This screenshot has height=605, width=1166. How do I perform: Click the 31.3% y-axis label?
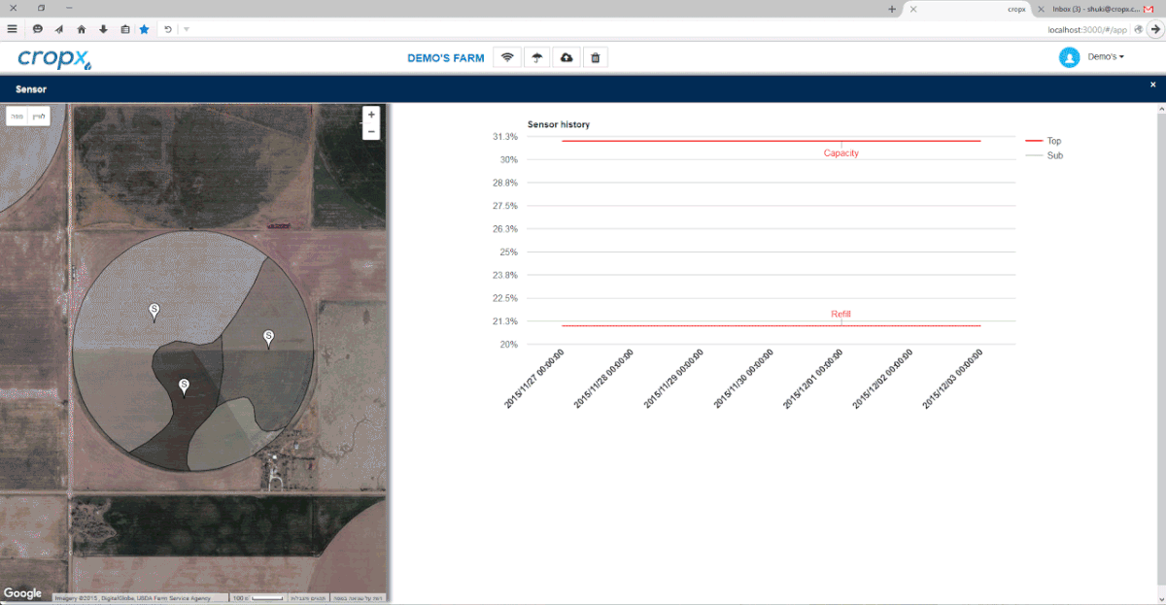[x=505, y=136]
